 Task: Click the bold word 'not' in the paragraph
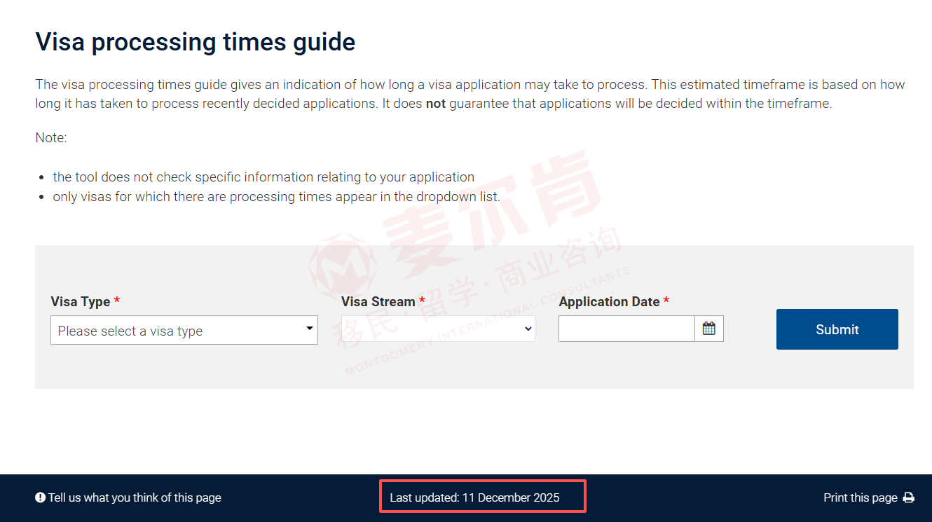tap(435, 104)
